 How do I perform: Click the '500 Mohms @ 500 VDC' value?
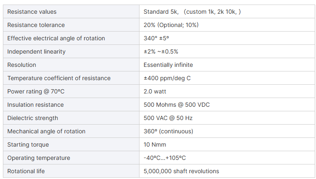click(x=177, y=105)
